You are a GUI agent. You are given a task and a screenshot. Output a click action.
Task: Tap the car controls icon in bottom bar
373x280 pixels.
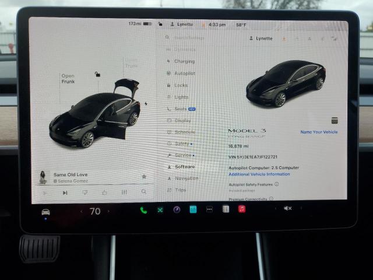[45, 211]
